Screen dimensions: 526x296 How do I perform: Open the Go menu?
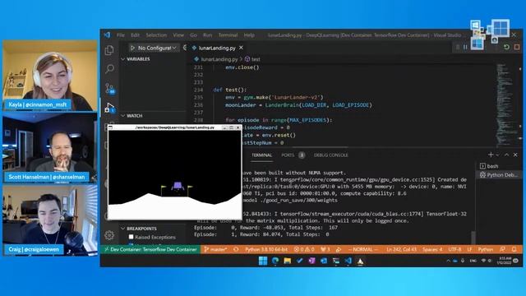pyautogui.click(x=194, y=35)
